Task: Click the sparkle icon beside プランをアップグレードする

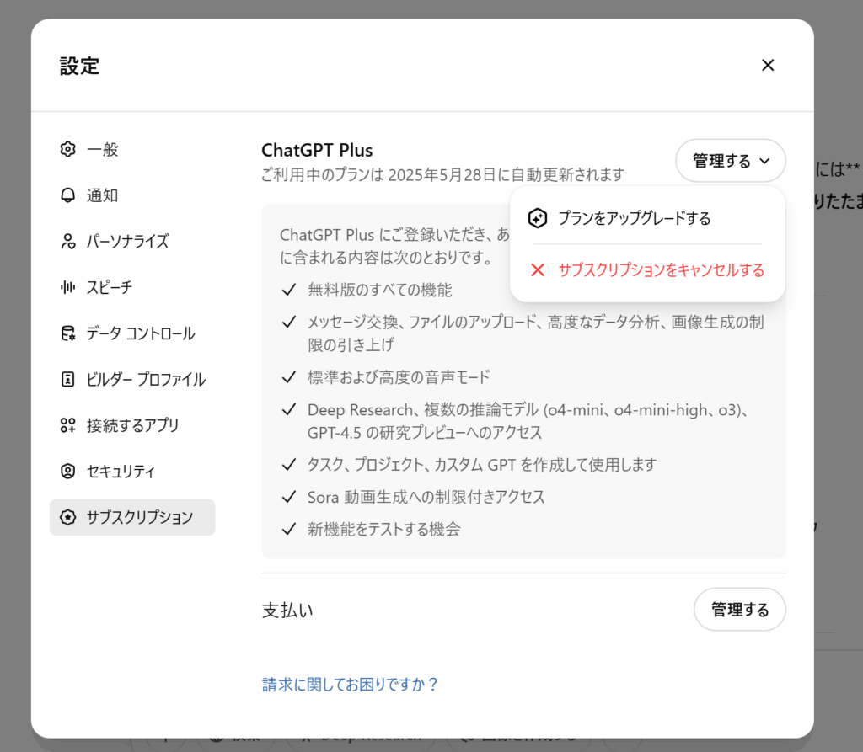Action: (x=537, y=218)
